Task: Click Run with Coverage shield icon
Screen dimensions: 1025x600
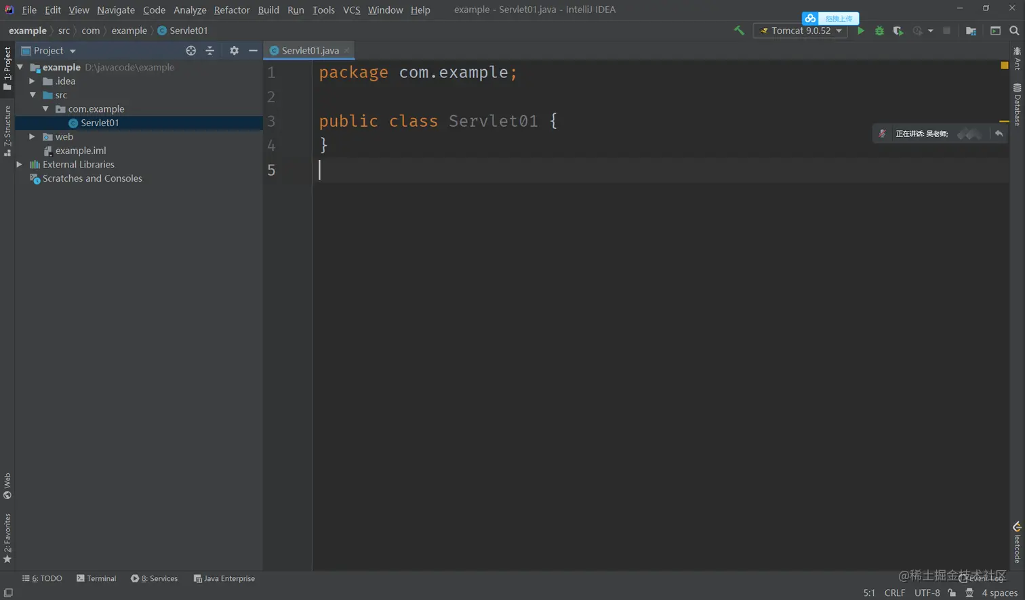Action: (x=898, y=31)
